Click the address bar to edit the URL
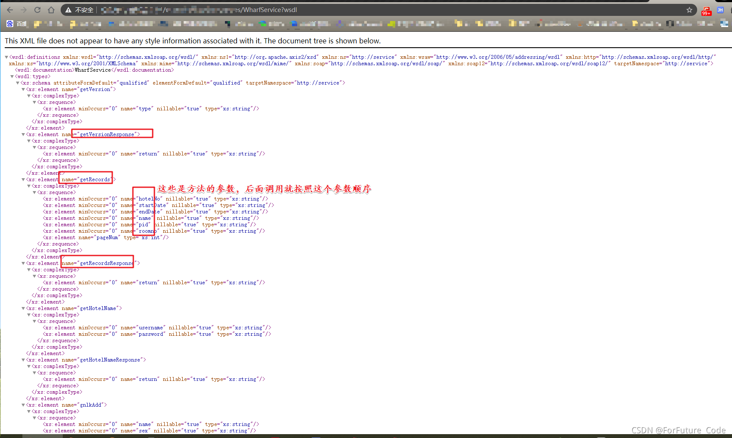 coord(301,9)
